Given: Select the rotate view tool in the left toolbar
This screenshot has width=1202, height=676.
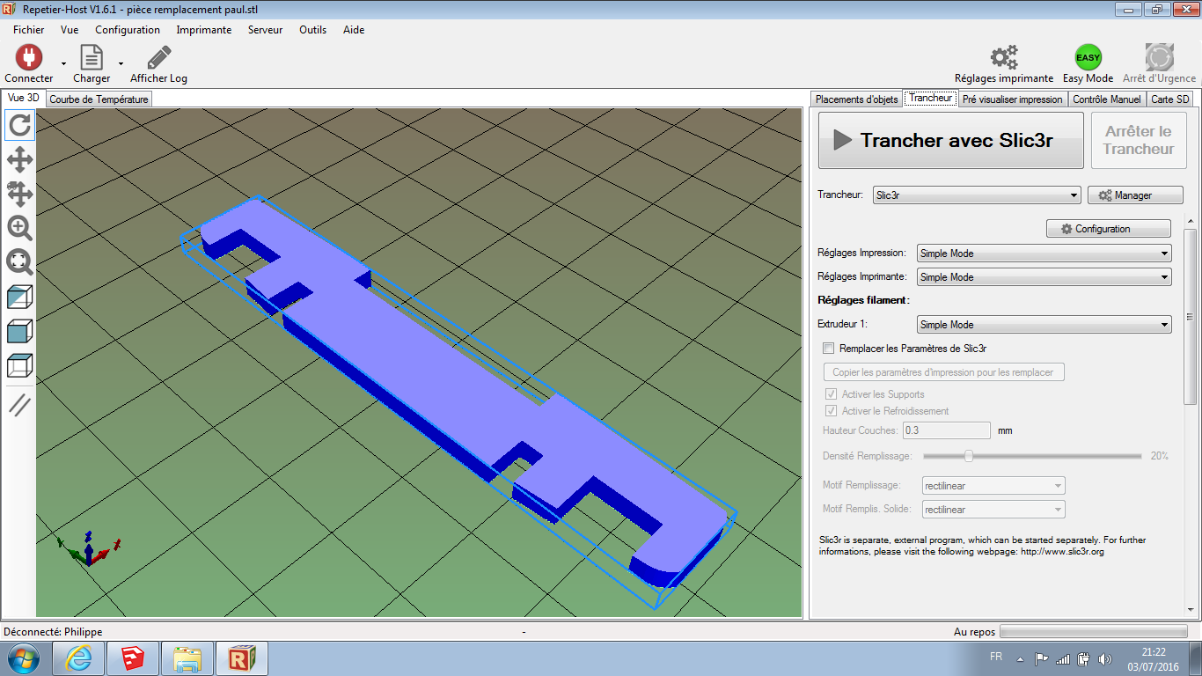Looking at the screenshot, I should click(x=20, y=125).
